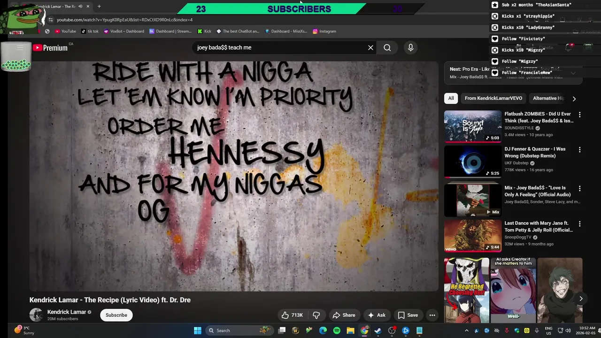
Task: Open YouTube Premium home logo
Action: point(50,47)
